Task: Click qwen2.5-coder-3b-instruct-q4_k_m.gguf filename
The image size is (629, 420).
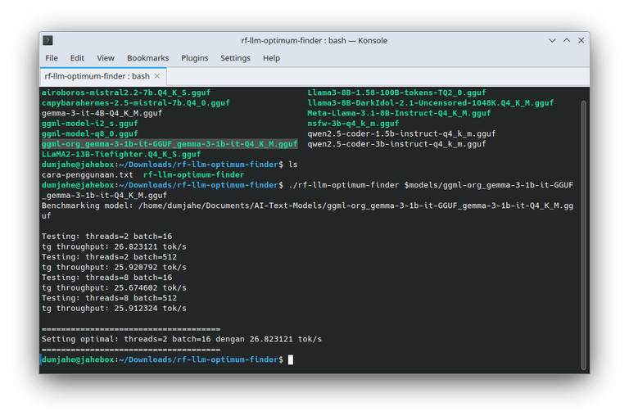Action: (x=396, y=144)
